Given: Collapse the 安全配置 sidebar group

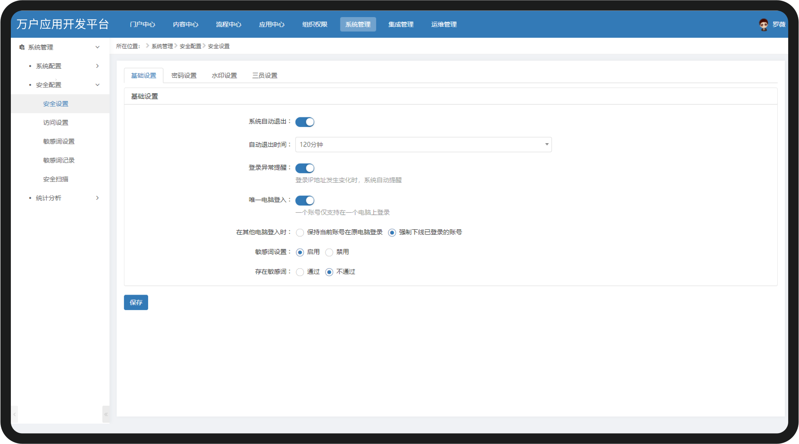Looking at the screenshot, I should (97, 85).
